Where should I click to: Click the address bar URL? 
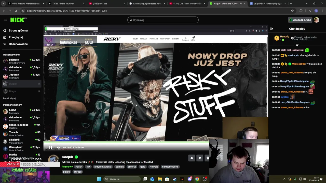[67, 11]
